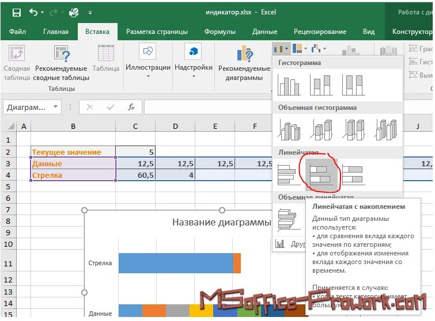Click the Данные cell in column B
This screenshot has height=321, width=435.
pyautogui.click(x=73, y=163)
